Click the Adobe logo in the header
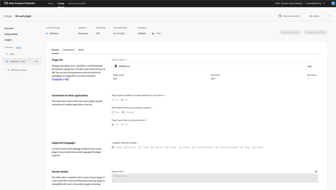The width and height of the screenshot is (336, 190). click(x=5, y=3)
